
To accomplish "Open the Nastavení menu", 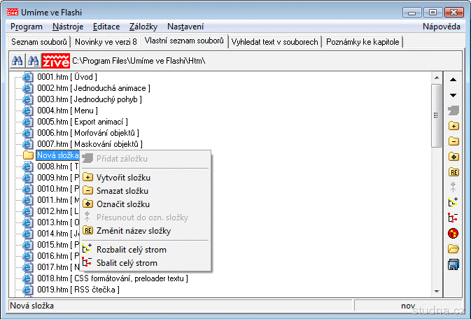I will [x=185, y=27].
